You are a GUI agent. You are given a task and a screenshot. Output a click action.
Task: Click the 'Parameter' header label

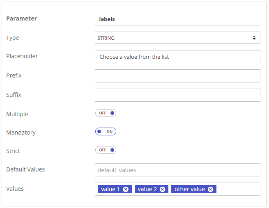[x=21, y=18]
